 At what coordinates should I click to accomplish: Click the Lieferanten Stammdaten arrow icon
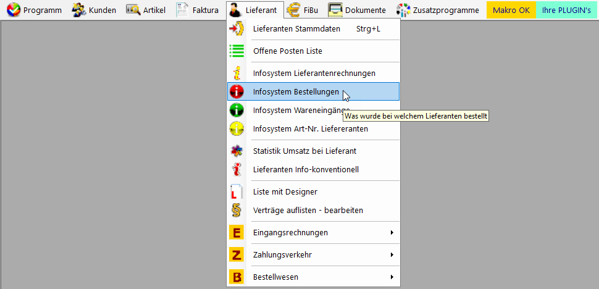(237, 29)
